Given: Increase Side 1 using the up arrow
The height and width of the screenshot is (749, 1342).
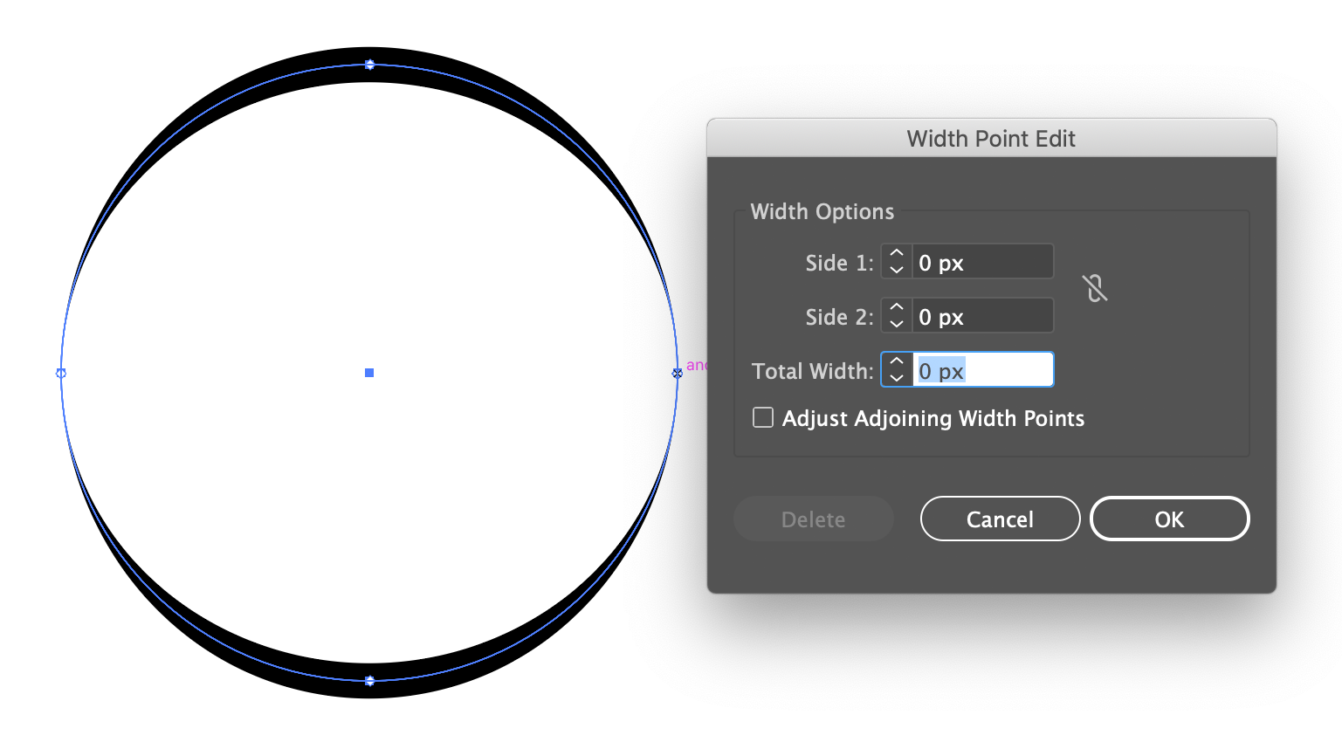Looking at the screenshot, I should click(896, 254).
